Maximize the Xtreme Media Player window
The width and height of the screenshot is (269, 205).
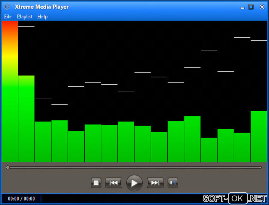tap(251, 7)
